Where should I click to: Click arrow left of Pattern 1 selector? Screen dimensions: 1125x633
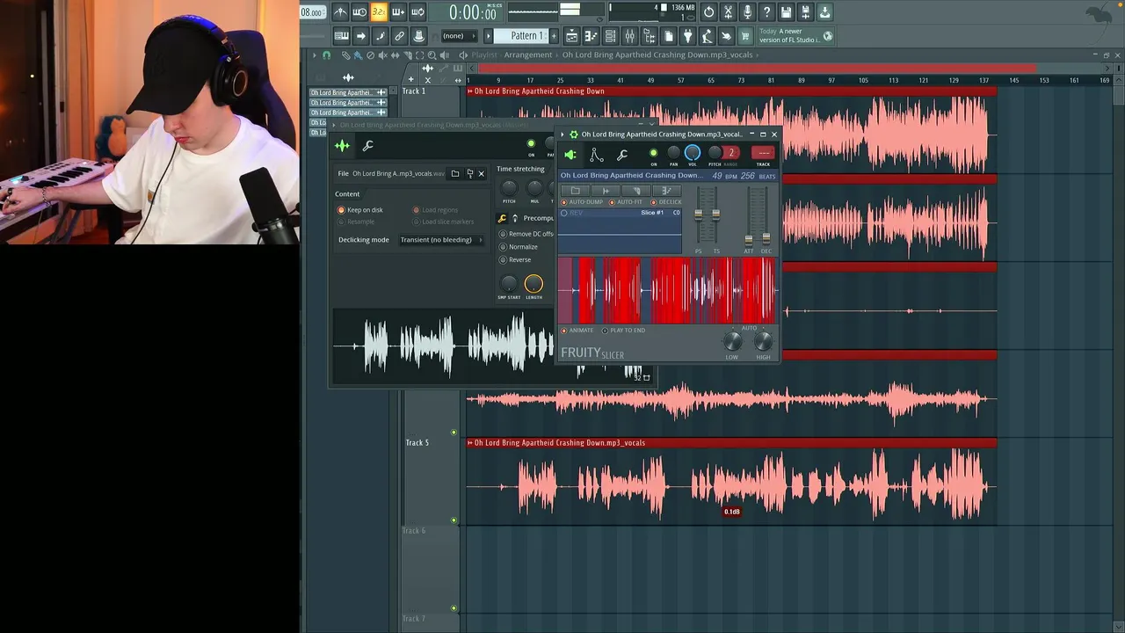[x=488, y=36]
